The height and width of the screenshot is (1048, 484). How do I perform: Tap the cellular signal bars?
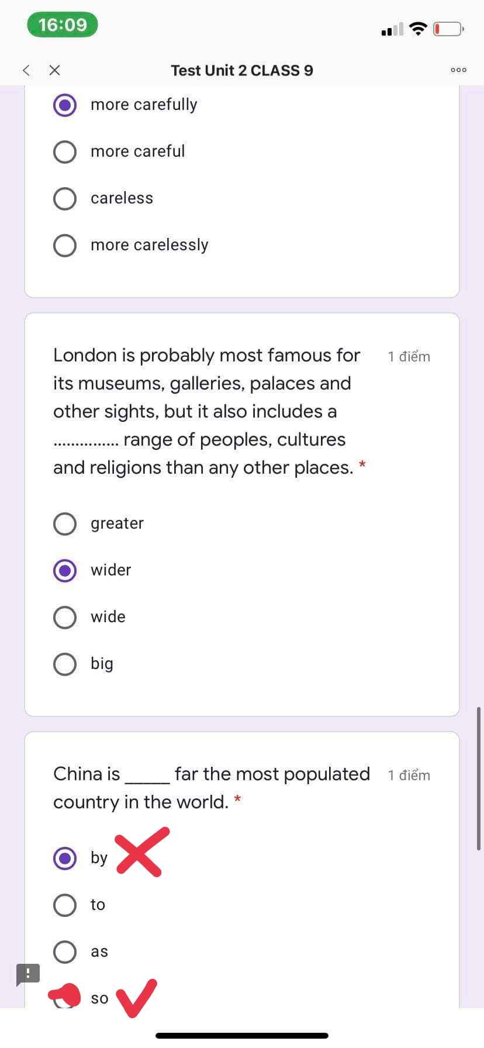coord(392,29)
